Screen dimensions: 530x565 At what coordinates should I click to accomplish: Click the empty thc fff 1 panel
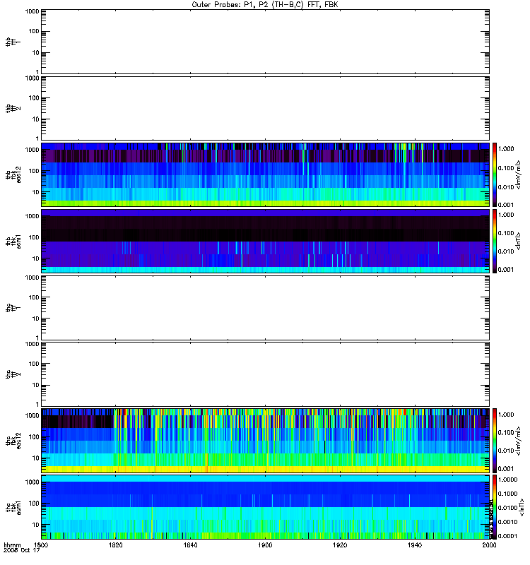[266, 308]
